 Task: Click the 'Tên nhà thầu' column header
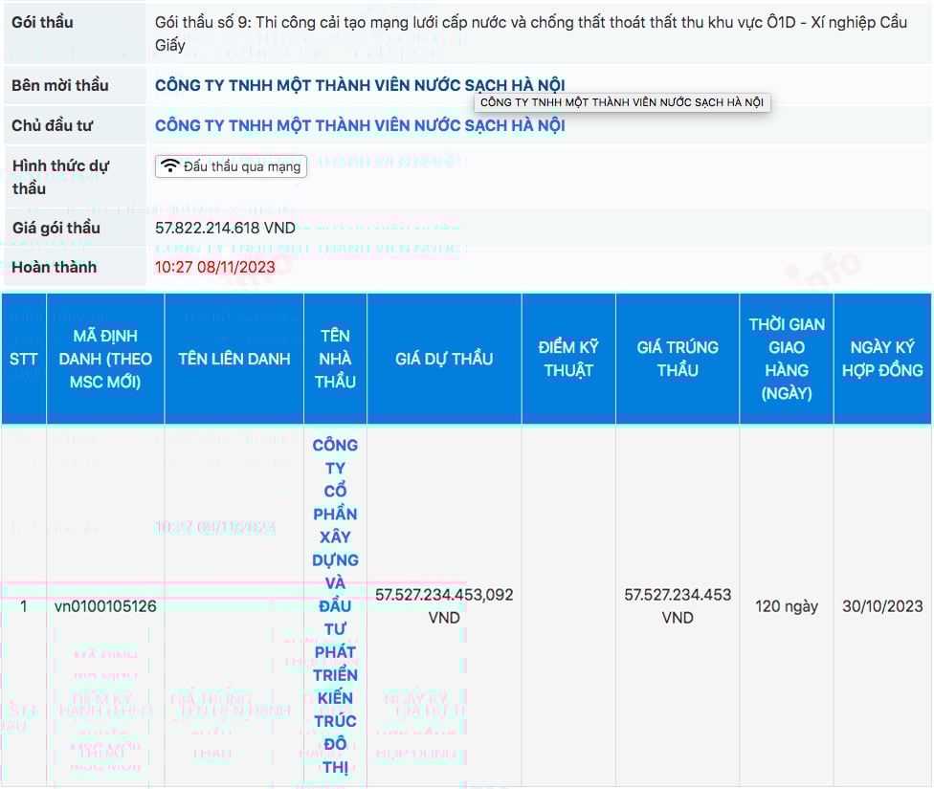click(335, 359)
